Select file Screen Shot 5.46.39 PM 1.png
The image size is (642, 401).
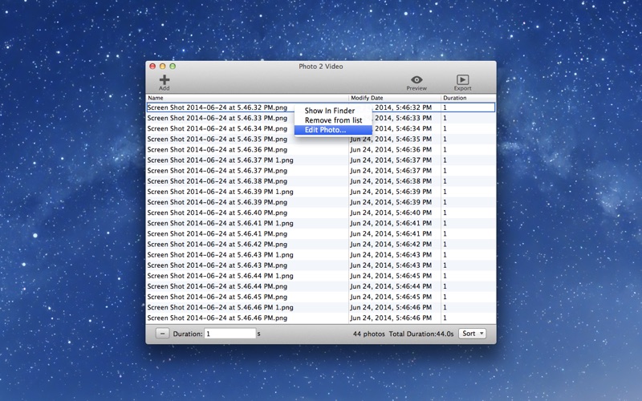click(x=220, y=192)
